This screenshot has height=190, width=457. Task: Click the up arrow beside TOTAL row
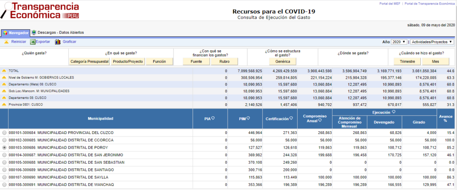click(x=4, y=71)
